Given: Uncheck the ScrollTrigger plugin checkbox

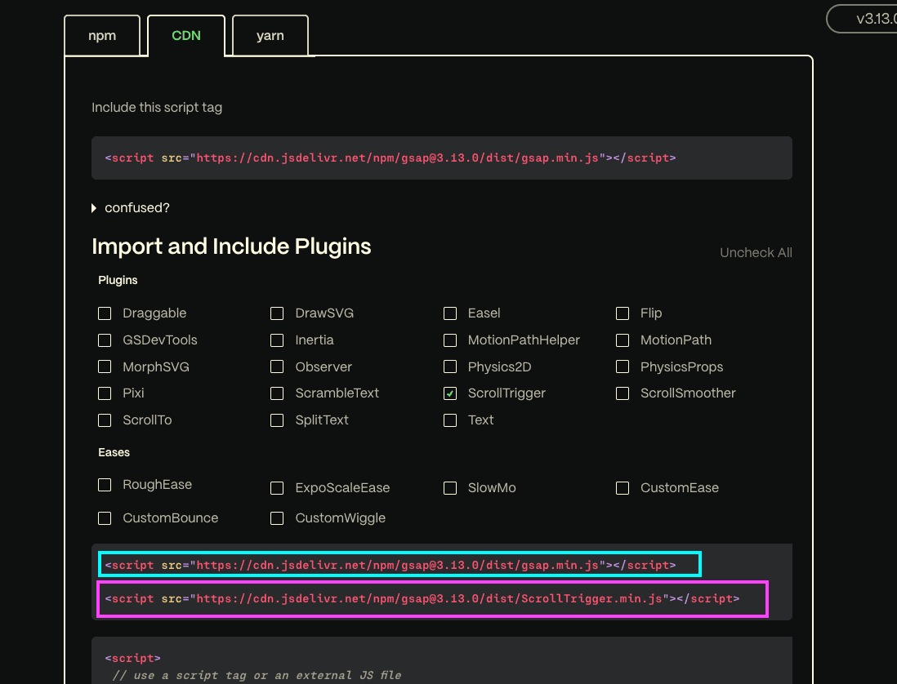Looking at the screenshot, I should pos(450,393).
